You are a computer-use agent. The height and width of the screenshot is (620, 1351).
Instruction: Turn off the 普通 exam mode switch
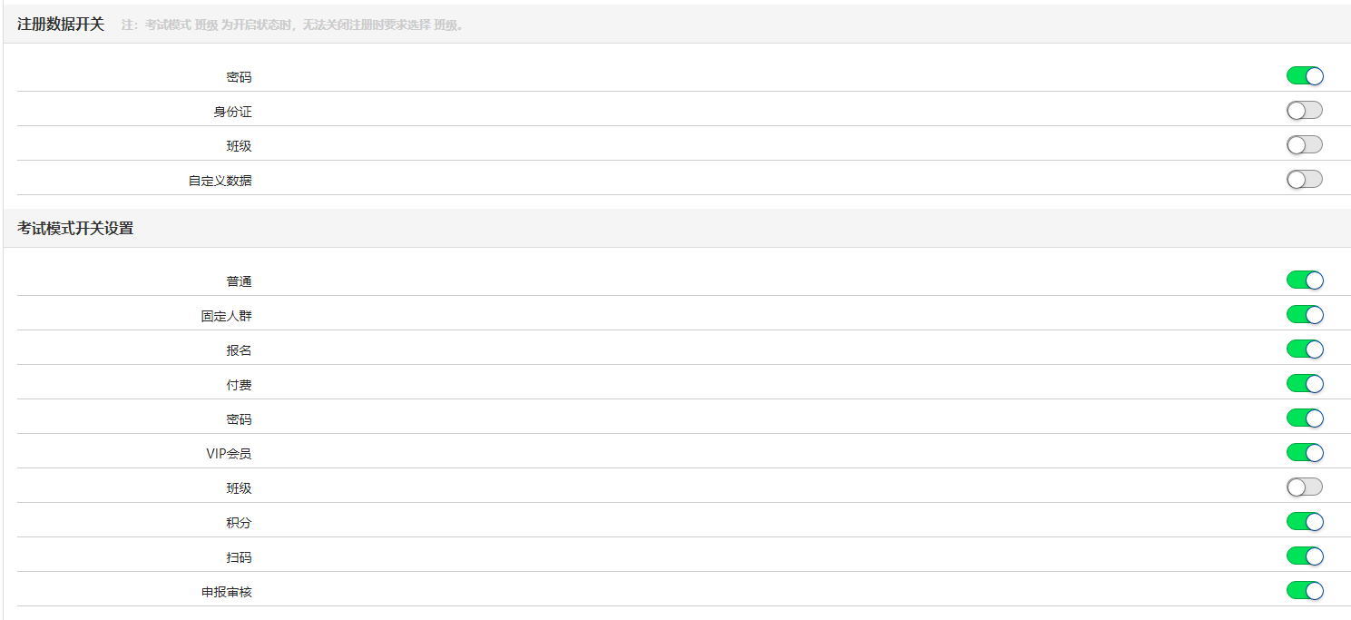pos(1305,280)
